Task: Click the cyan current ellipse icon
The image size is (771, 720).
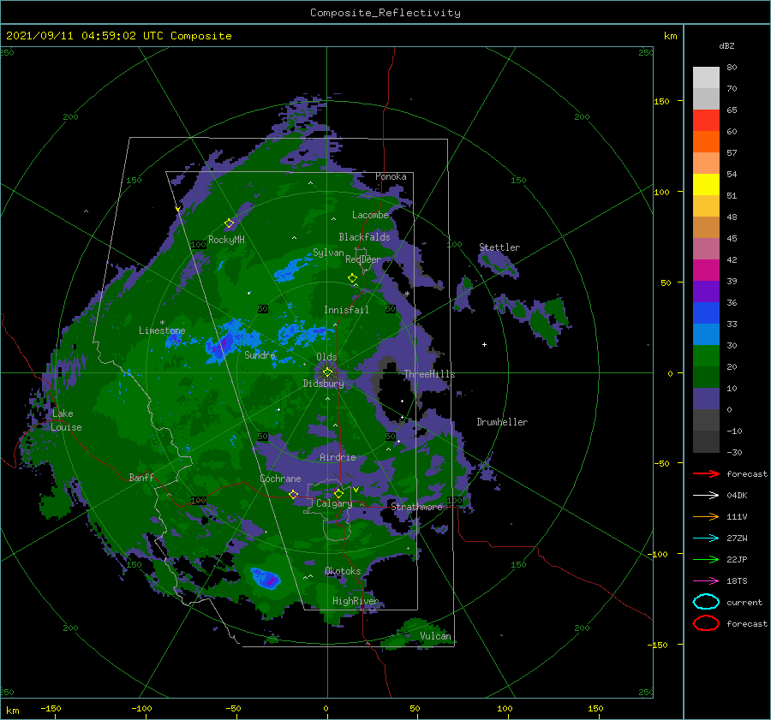Action: click(706, 602)
